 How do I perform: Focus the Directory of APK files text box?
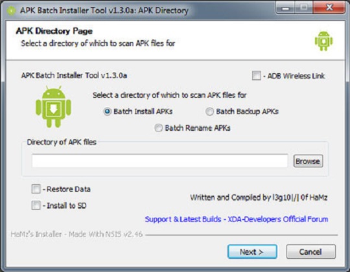click(160, 161)
